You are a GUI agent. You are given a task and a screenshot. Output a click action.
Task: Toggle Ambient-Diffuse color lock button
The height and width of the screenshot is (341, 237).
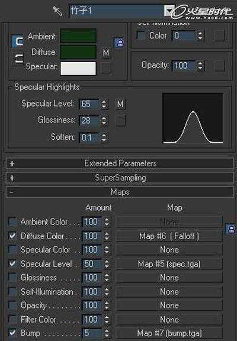tap(17, 41)
